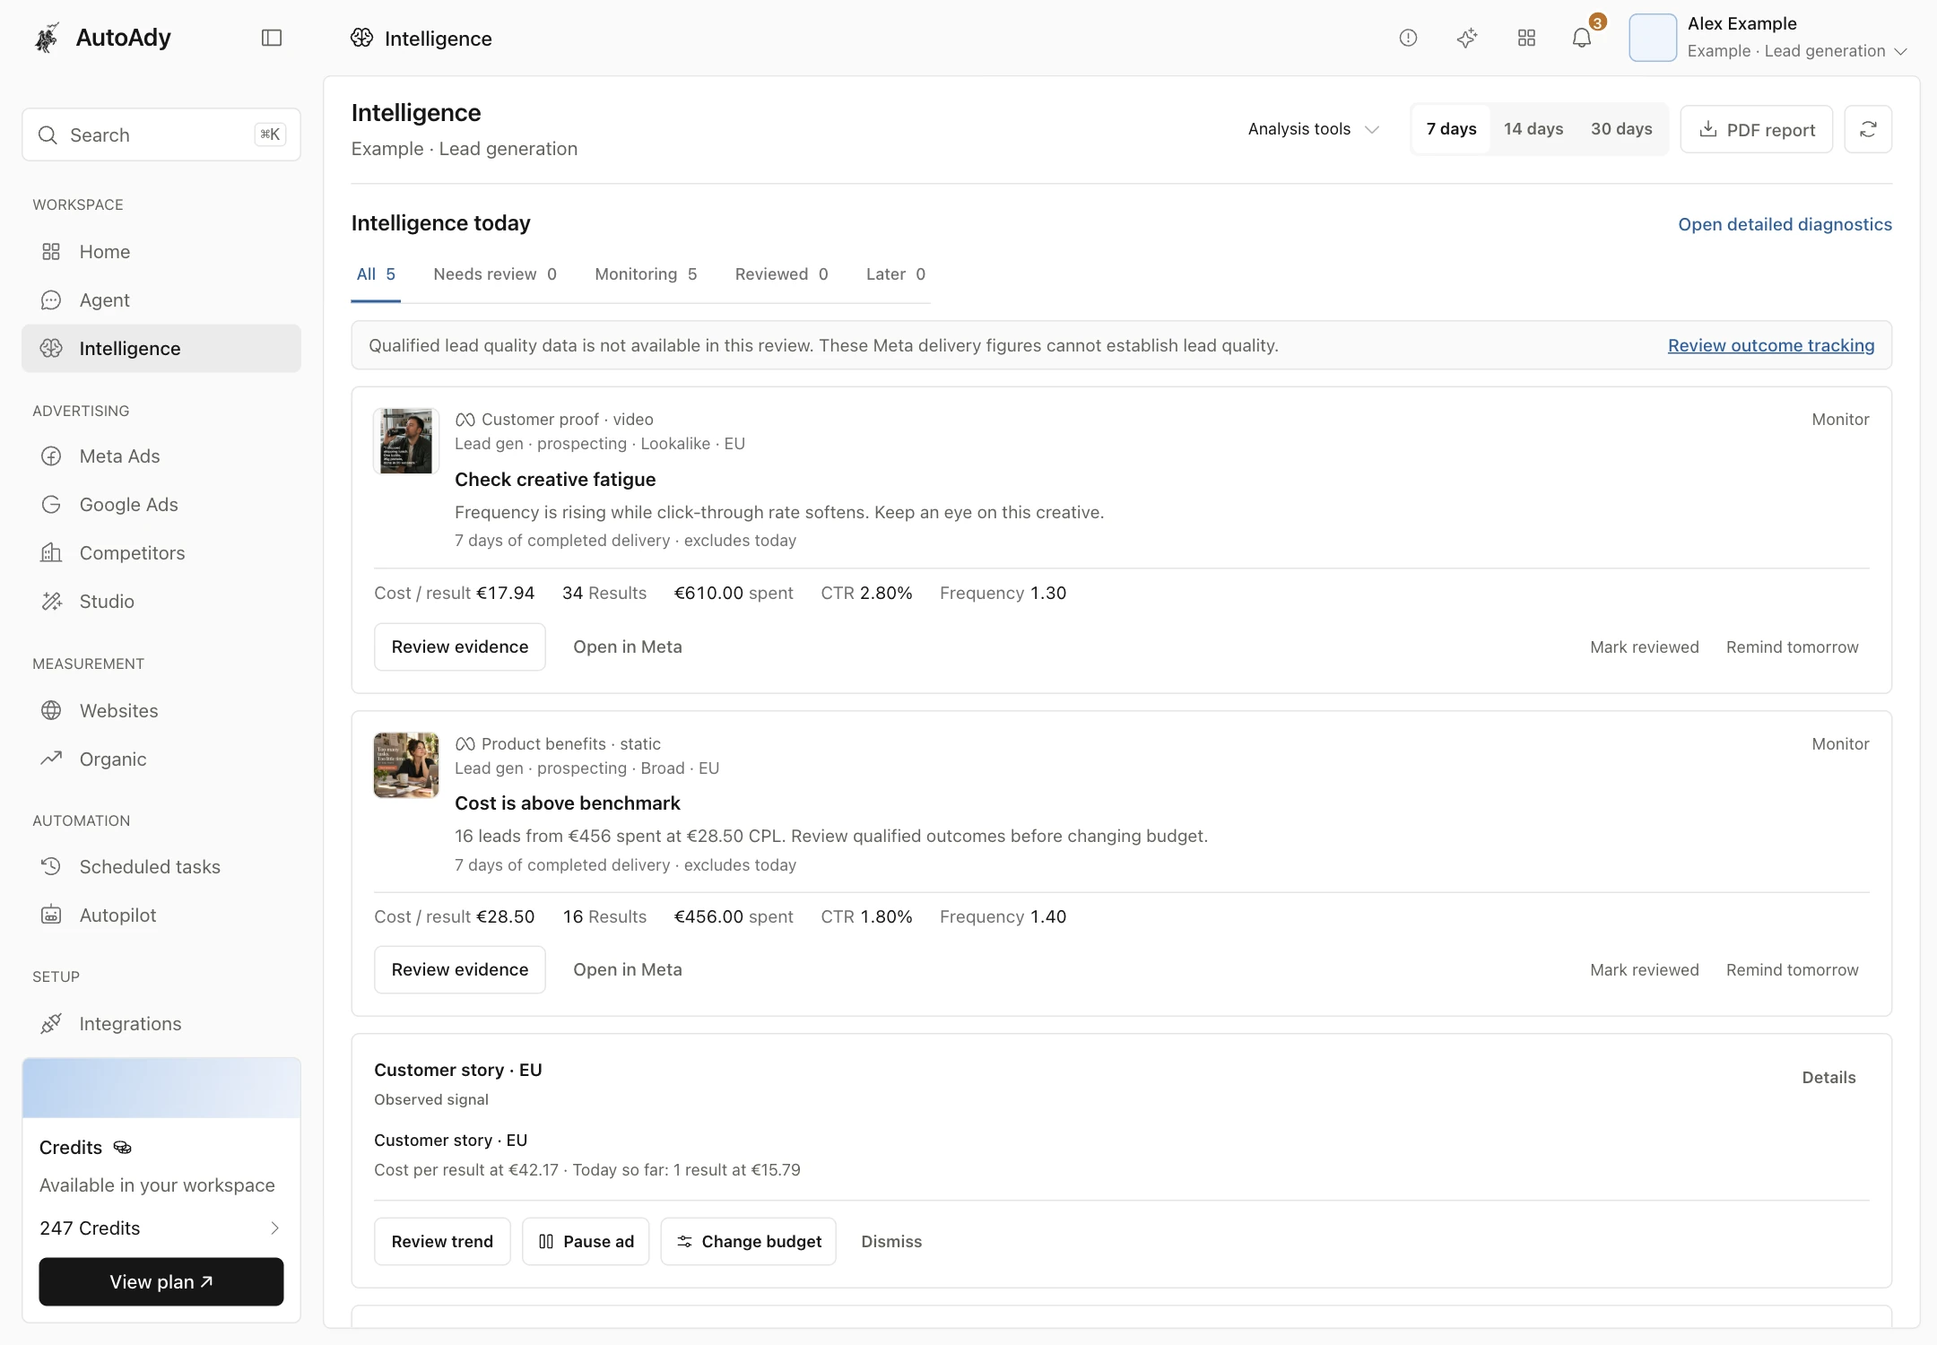
Task: Review evidence for Check creative fatigue
Action: (x=460, y=646)
